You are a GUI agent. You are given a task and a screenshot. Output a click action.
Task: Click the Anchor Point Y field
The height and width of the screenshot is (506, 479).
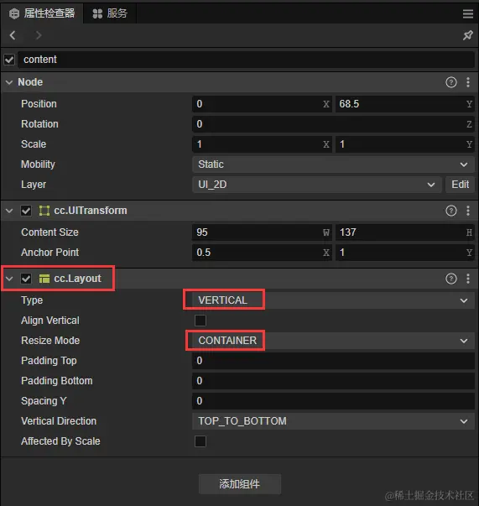coord(405,253)
